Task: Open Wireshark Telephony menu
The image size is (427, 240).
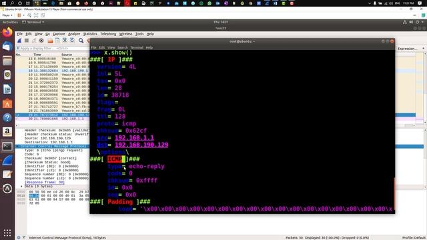Action: tap(108, 34)
